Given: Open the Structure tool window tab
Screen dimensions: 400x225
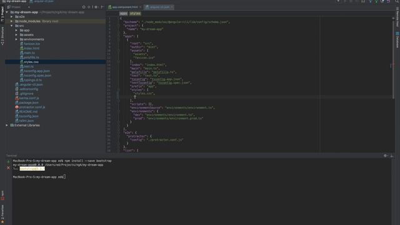Looking at the screenshot, I should [x=2, y=36].
